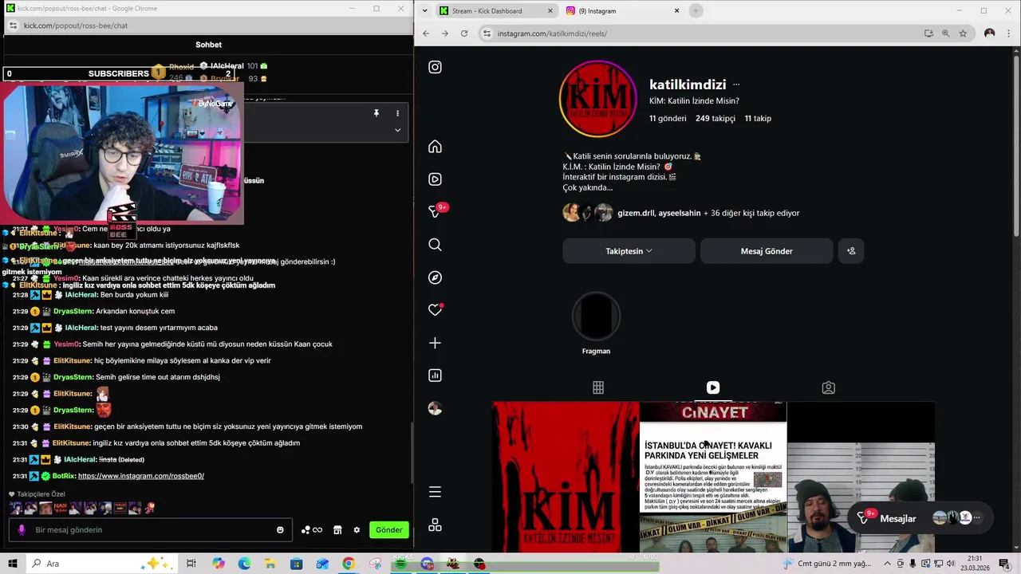Viewport: 1021px width, 574px height.
Task: Click Gönder send button
Action: click(389, 530)
